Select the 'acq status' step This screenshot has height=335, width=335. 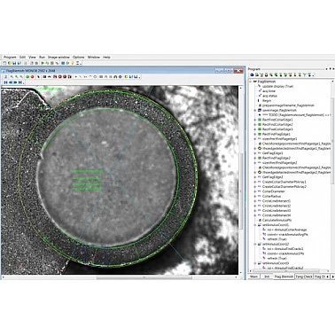point(269,96)
